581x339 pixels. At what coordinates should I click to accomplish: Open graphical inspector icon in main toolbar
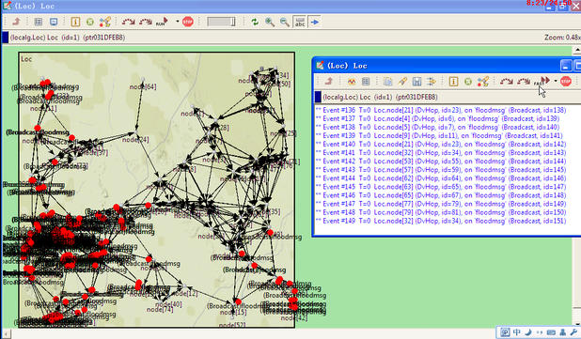click(54, 22)
